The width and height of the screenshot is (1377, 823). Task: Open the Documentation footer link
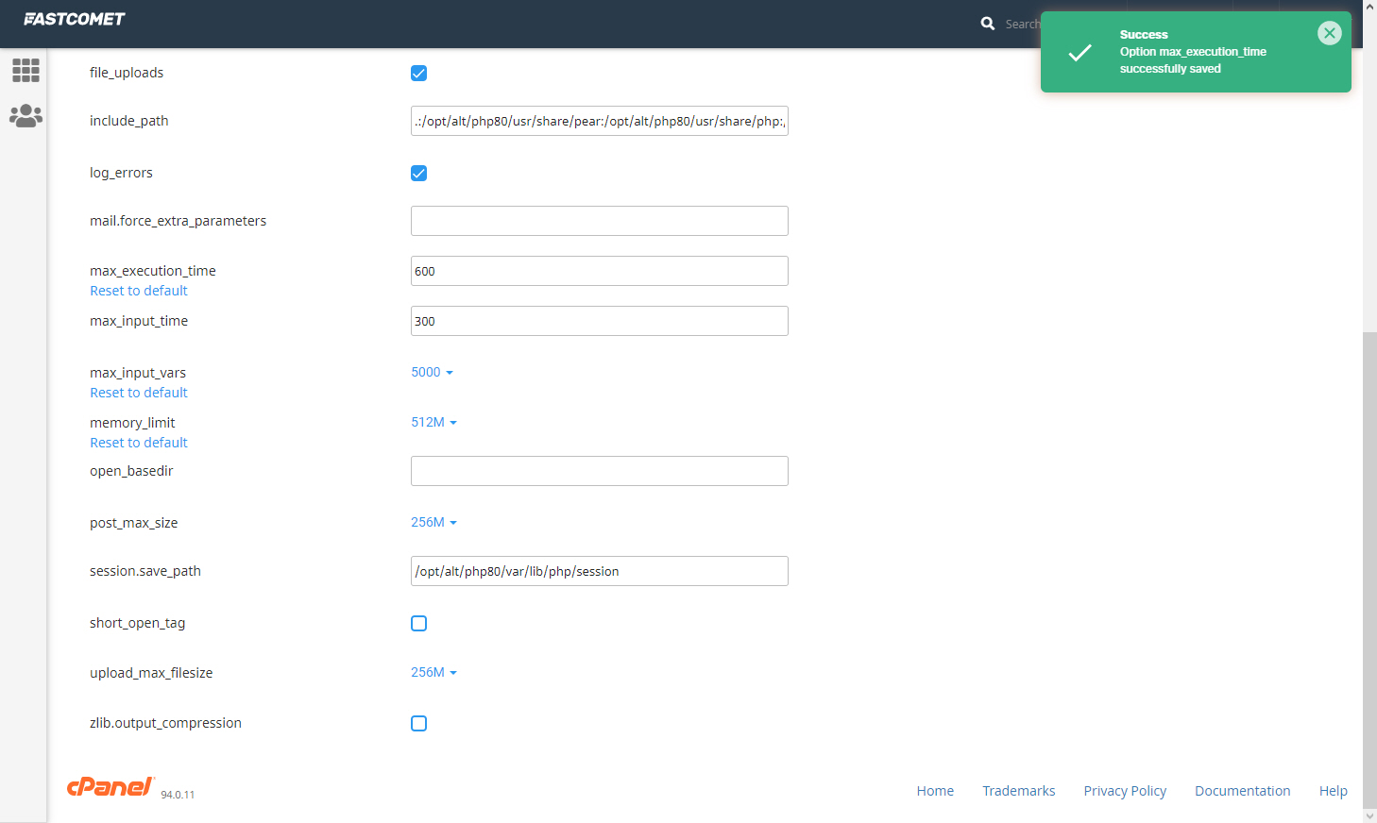(x=1243, y=791)
